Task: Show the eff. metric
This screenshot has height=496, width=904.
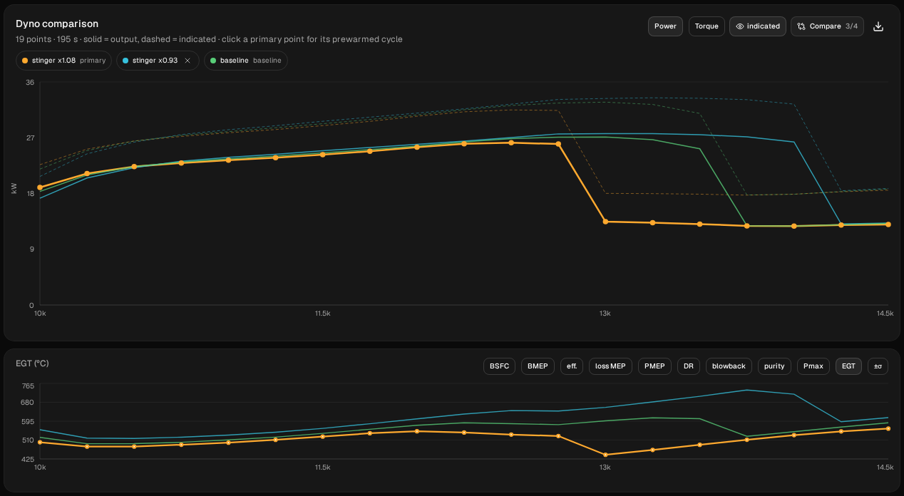Action: point(572,366)
